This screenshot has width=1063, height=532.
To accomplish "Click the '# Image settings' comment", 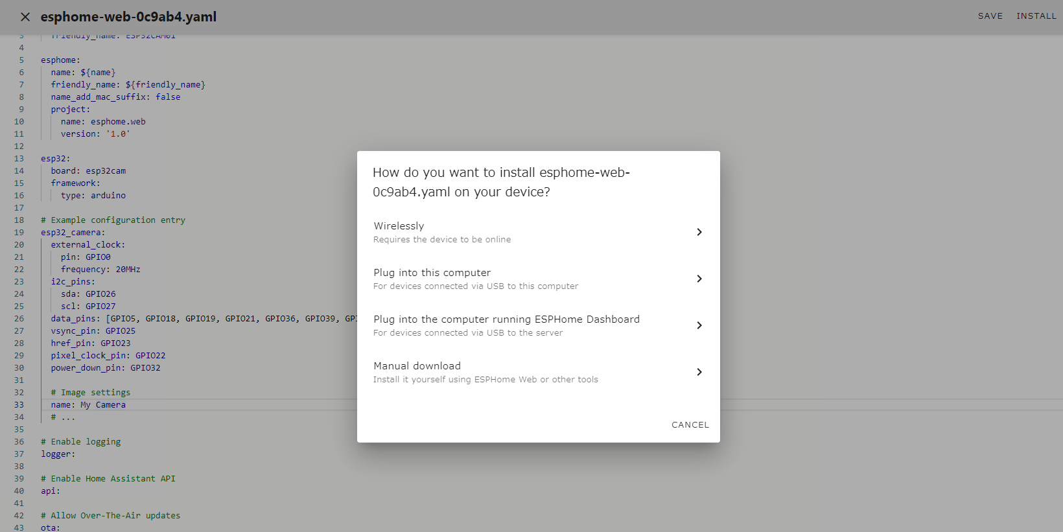I will click(91, 393).
